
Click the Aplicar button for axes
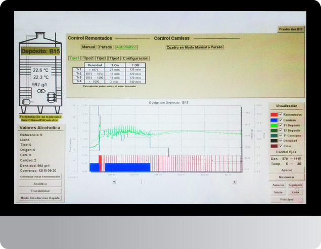286,170
